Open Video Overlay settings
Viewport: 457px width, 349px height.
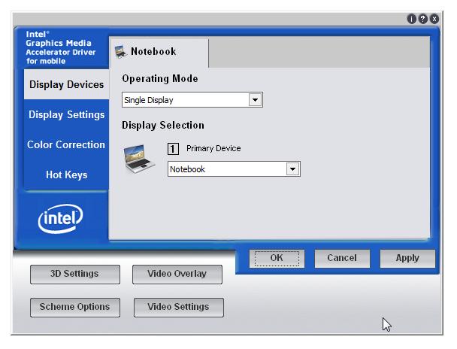[x=177, y=275]
